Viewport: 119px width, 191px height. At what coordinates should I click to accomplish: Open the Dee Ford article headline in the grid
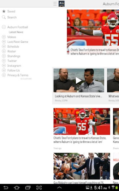coord(80,140)
